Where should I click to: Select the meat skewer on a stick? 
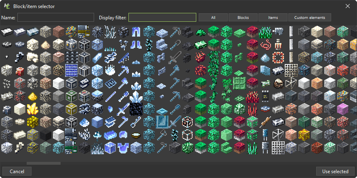(x=265, y=122)
